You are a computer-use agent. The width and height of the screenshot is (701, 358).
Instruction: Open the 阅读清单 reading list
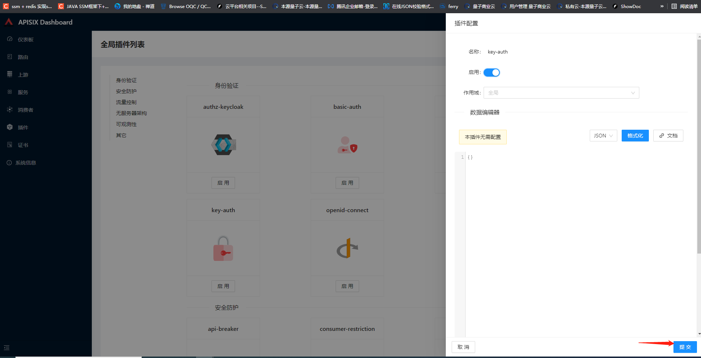pyautogui.click(x=684, y=6)
